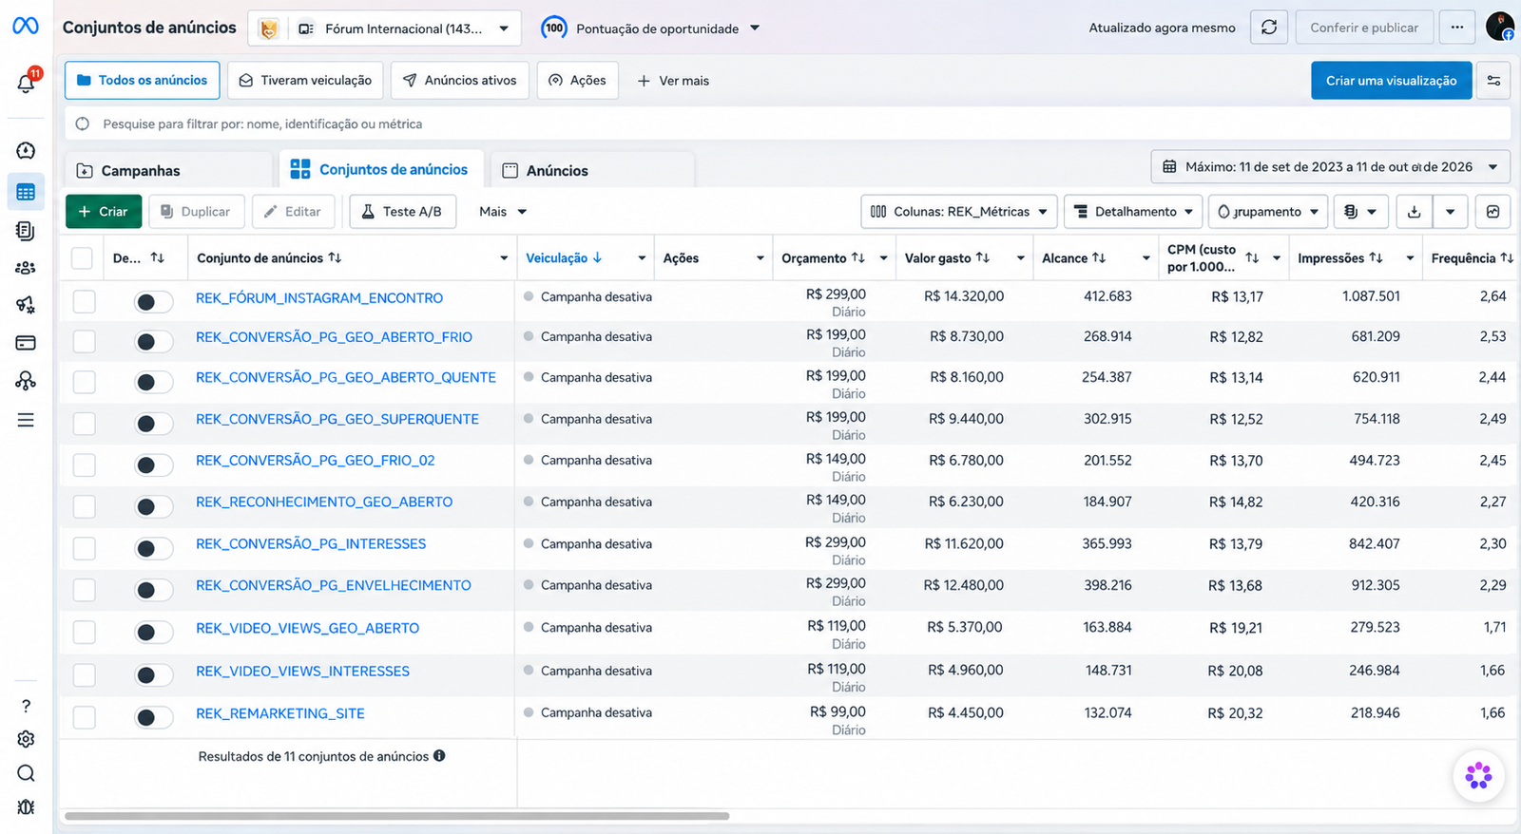
Task: Toggle REK_VIDEO_VIEWS_INTERESSES ad set switch
Action: click(x=153, y=675)
